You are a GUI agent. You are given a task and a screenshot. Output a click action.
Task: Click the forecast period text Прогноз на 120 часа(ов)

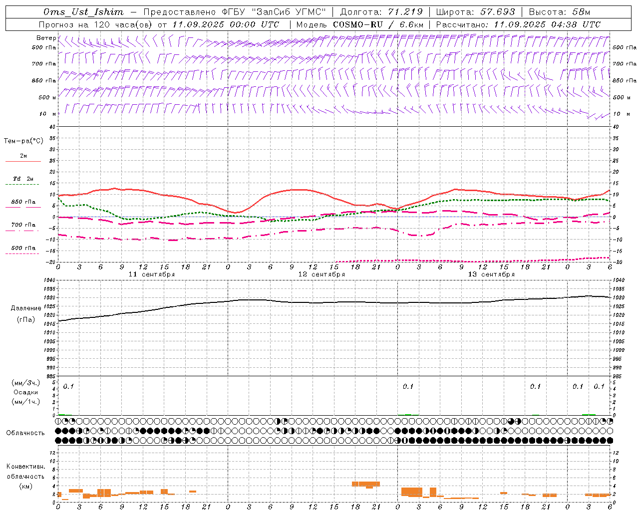coord(96,24)
